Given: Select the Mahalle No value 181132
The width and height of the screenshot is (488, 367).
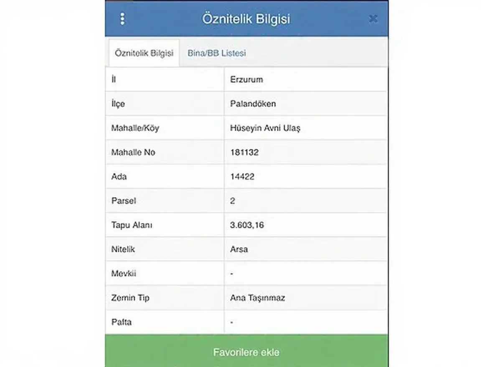Looking at the screenshot, I should [244, 152].
